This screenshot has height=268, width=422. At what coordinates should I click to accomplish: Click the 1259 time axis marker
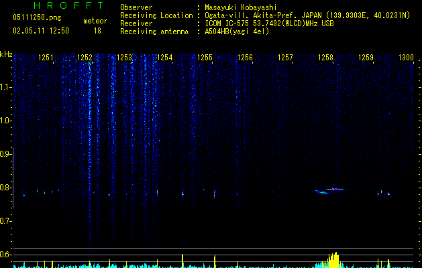pyautogui.click(x=366, y=58)
